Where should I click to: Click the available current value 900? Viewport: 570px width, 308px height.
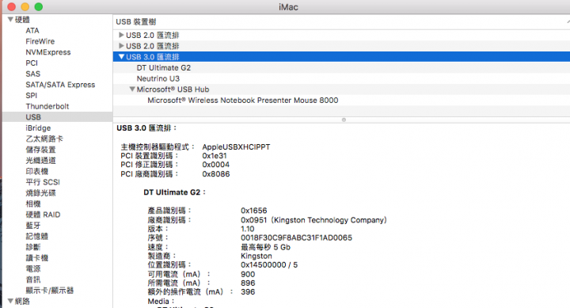[x=248, y=274]
